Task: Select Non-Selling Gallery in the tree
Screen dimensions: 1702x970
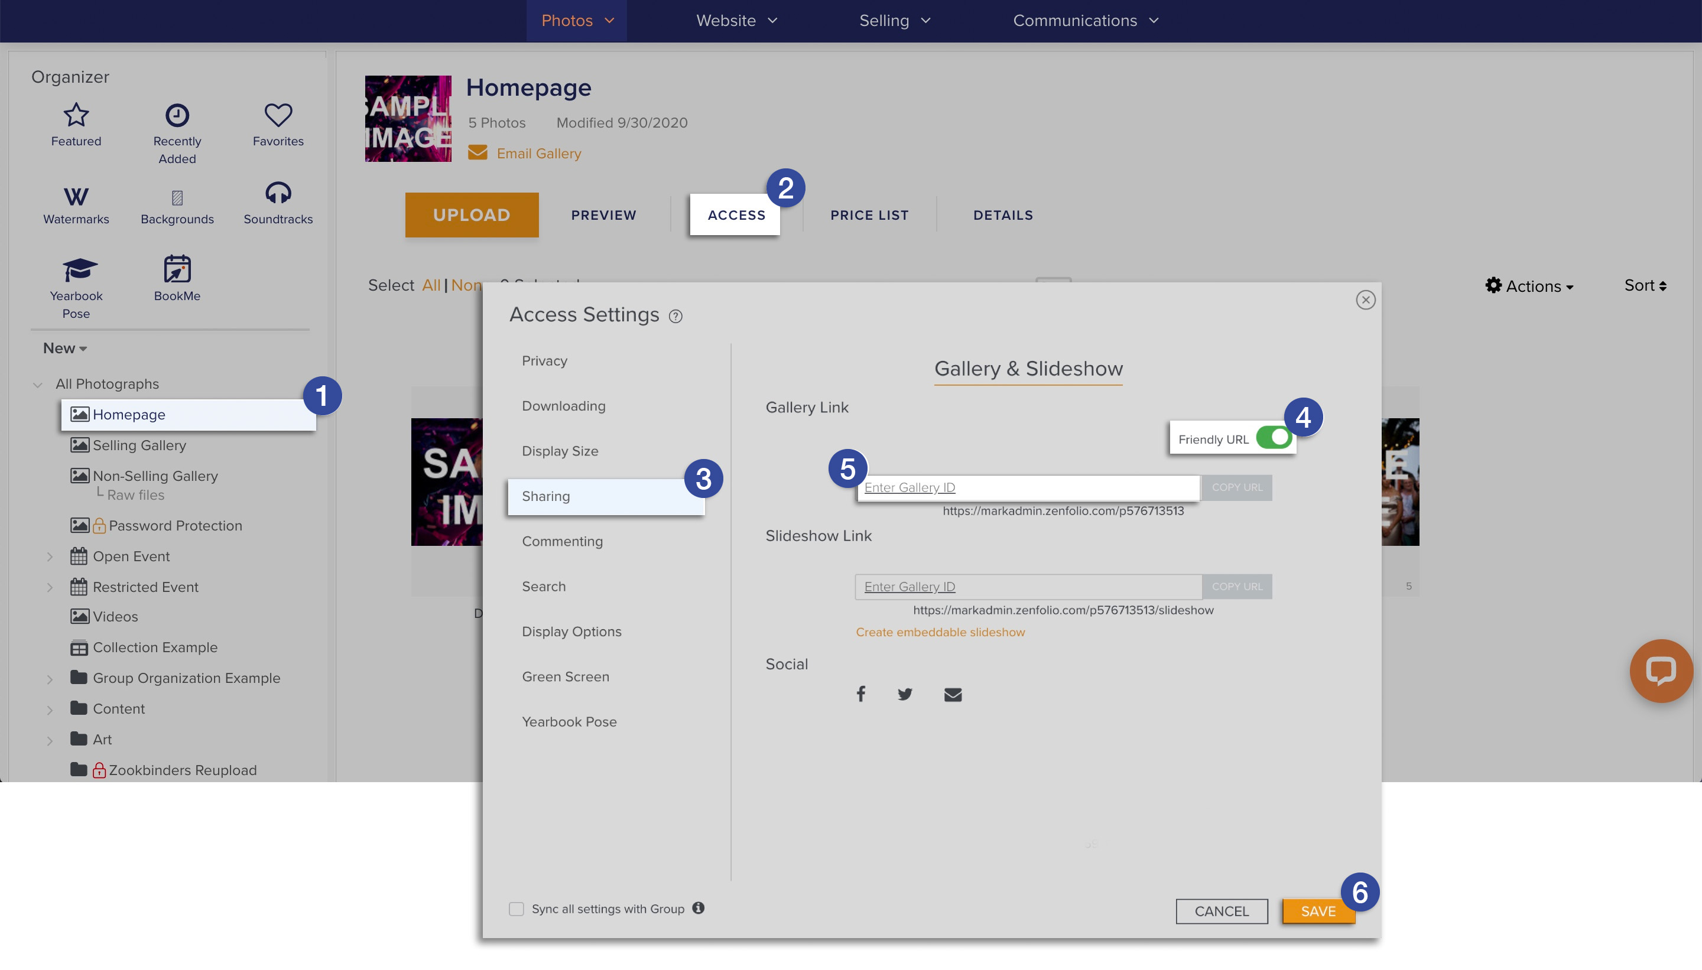Action: tap(155, 476)
